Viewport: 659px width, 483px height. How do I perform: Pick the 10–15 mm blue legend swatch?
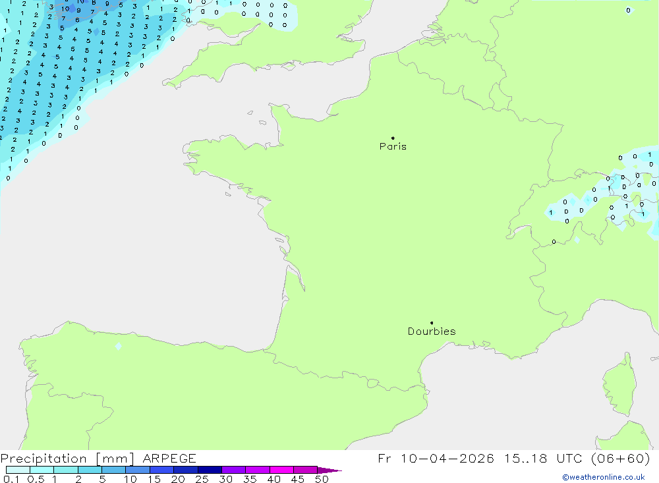click(138, 470)
